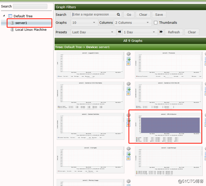The image size is (206, 186).
Task: Open the Presets dropdown showing Last Day
Action: click(93, 32)
